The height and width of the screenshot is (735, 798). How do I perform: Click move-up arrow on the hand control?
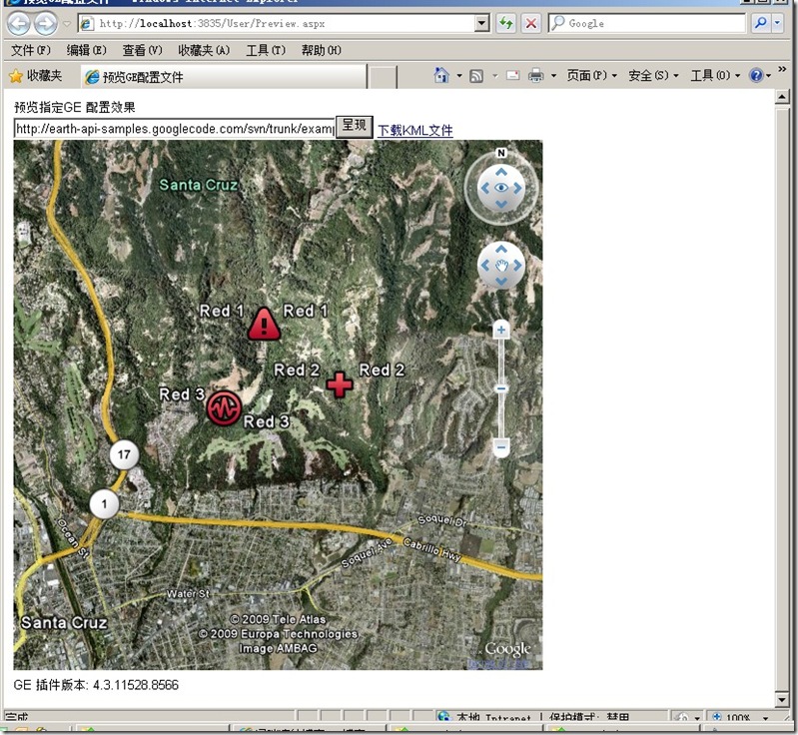coord(501,249)
